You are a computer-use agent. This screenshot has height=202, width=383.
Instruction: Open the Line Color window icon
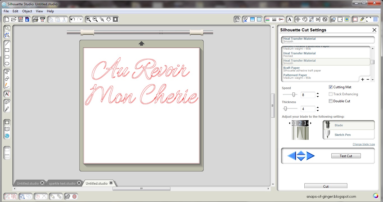(267, 19)
